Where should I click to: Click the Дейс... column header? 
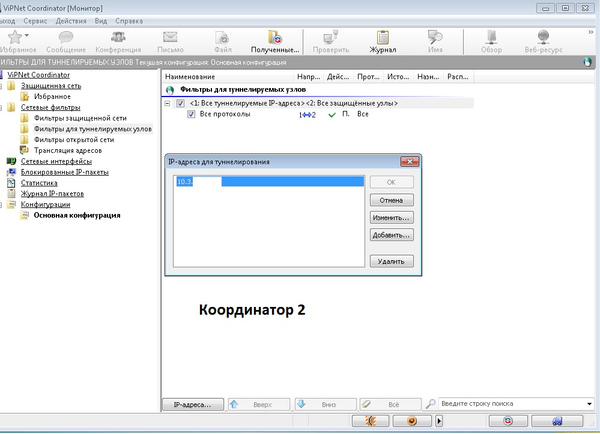[x=338, y=77]
